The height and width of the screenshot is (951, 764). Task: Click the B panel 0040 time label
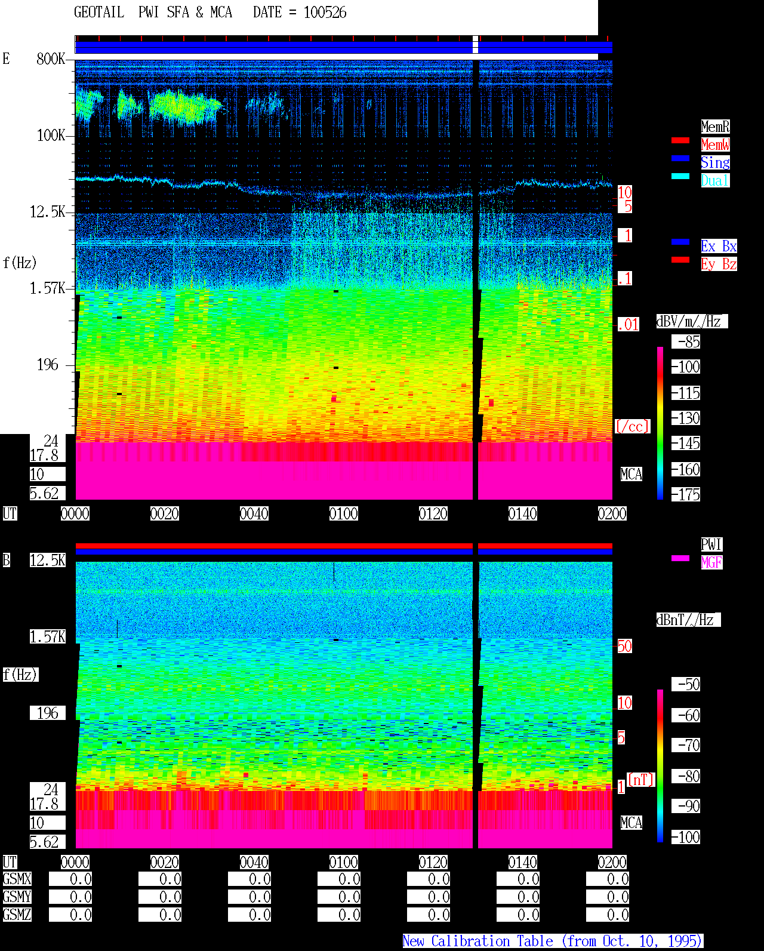coord(254,862)
